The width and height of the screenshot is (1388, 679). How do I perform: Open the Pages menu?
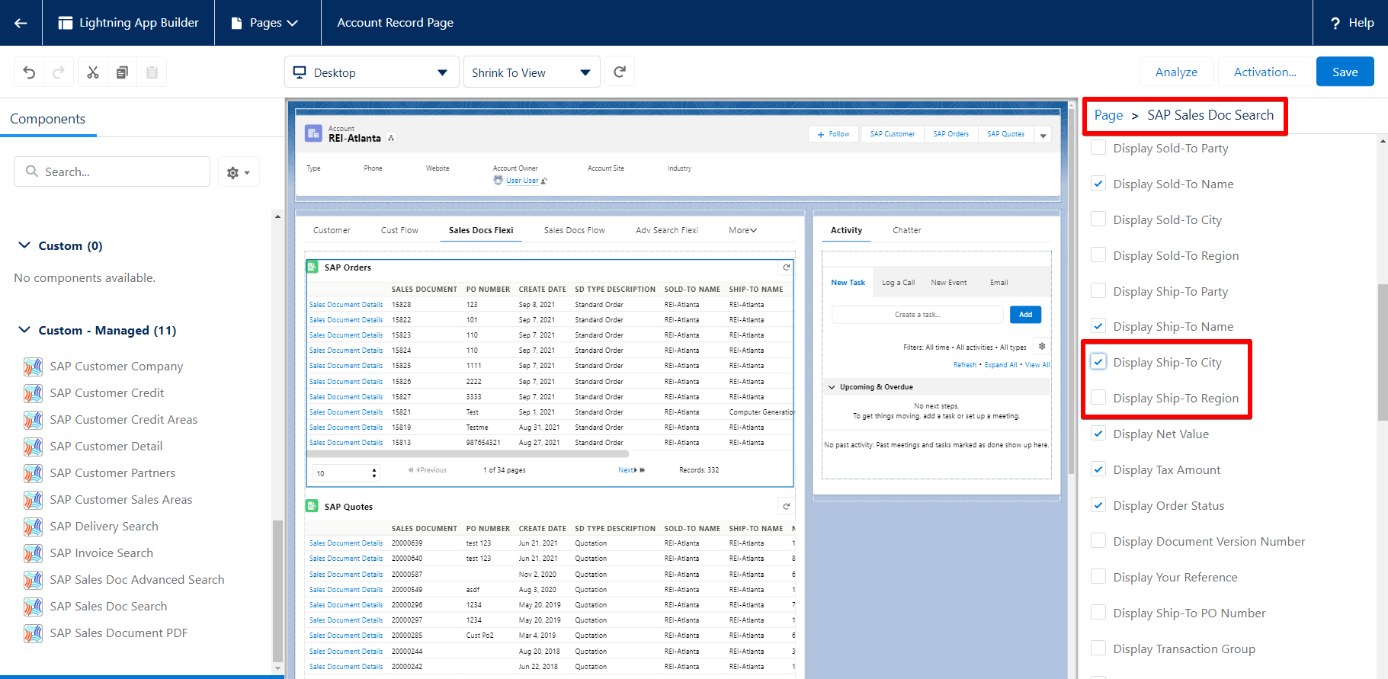point(264,23)
